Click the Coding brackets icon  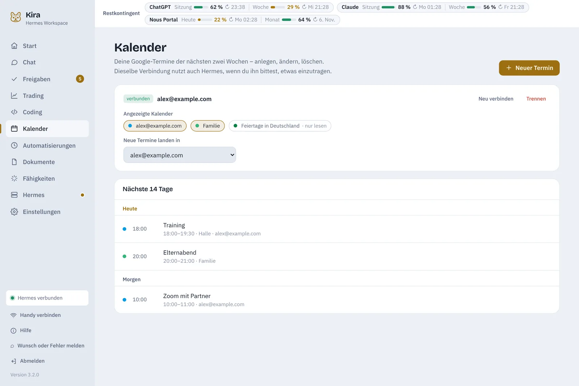(x=14, y=112)
